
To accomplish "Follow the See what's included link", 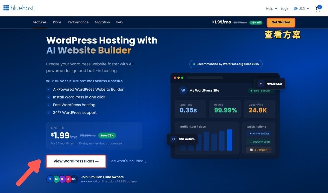I will click(128, 161).
